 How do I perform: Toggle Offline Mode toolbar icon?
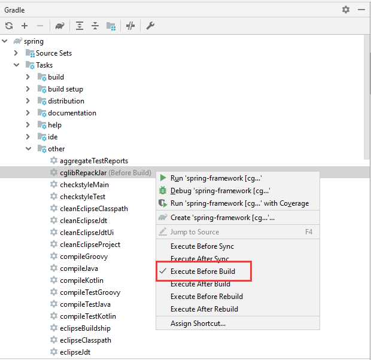(130, 26)
